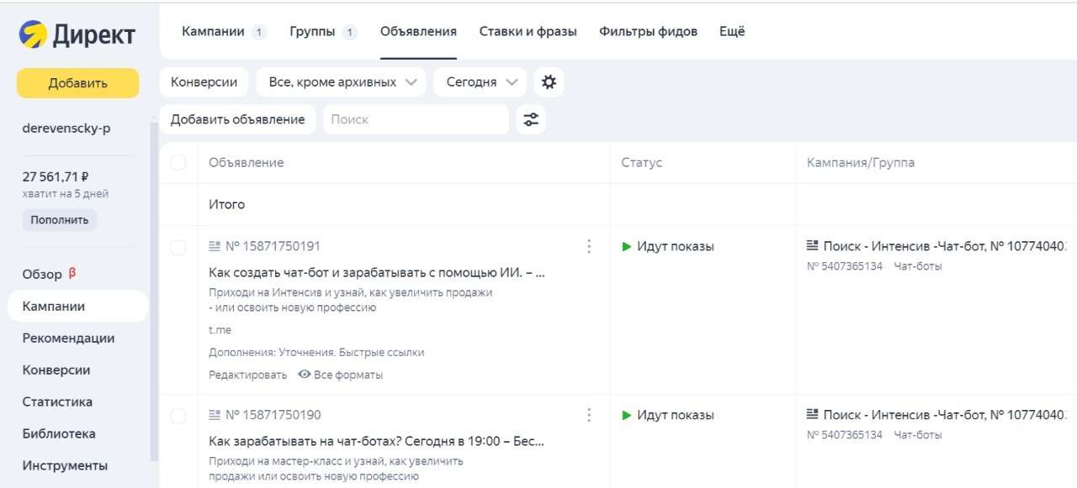This screenshot has height=488, width=1077.
Task: Open the filter sliders icon next to search
Action: point(531,119)
